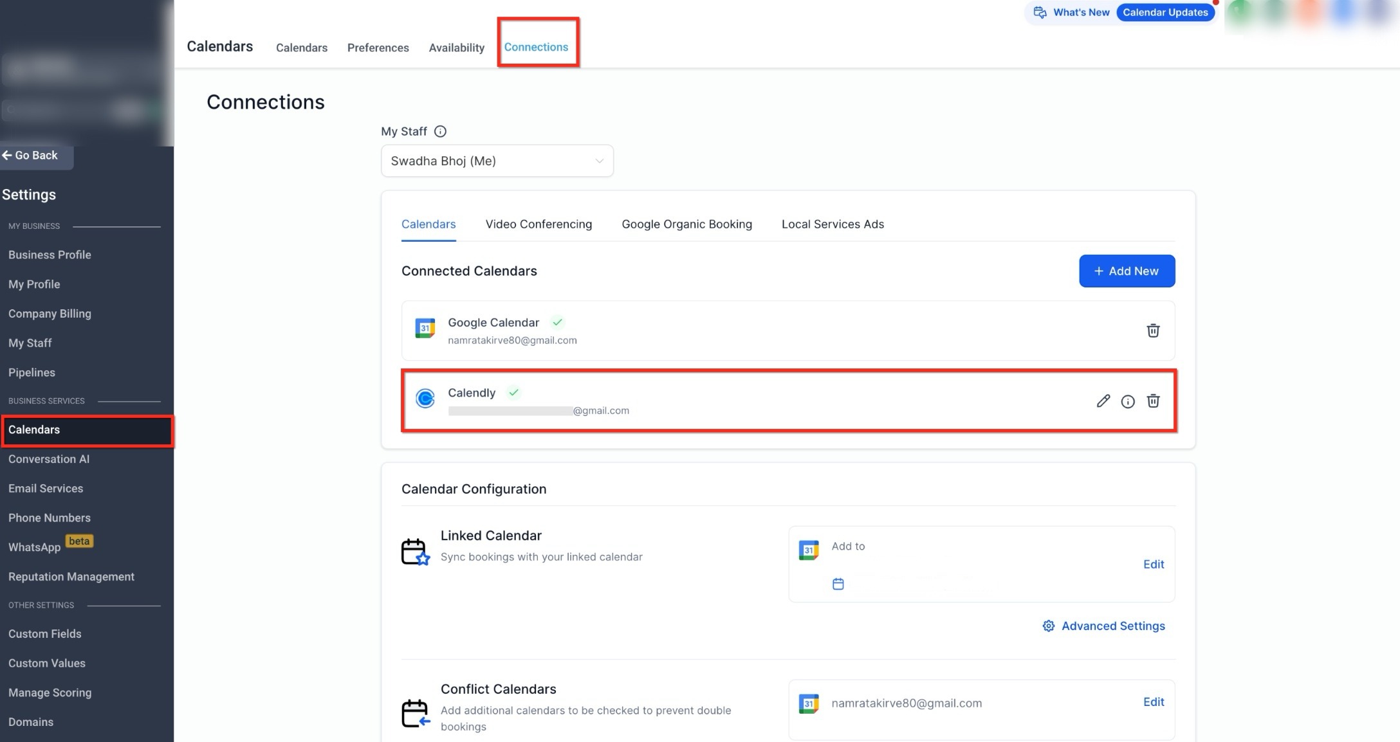The image size is (1400, 742).
Task: Edit the Linked Calendar setting
Action: point(1153,564)
